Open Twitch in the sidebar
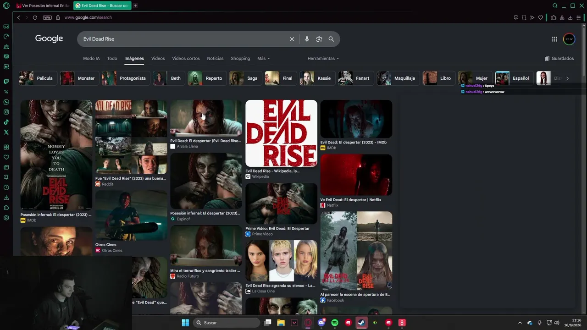 click(x=6, y=82)
